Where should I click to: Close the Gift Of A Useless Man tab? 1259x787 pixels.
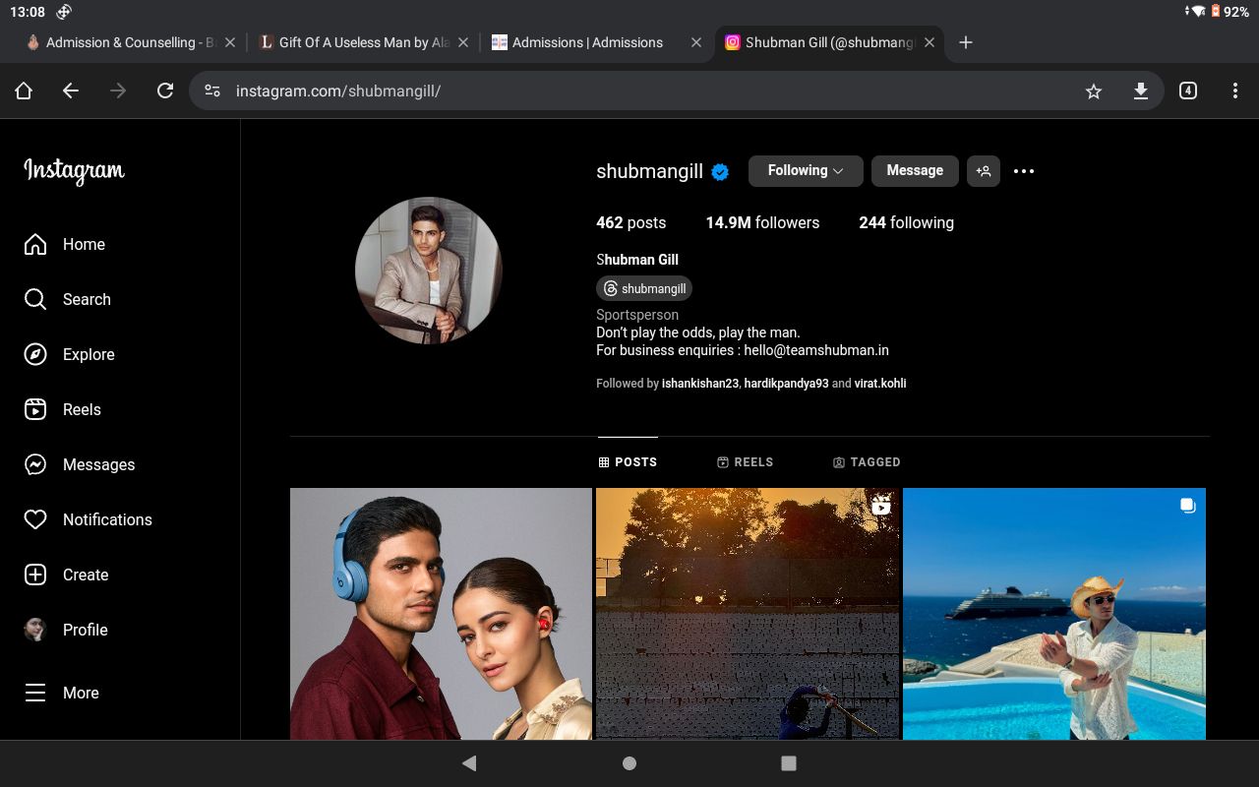point(464,42)
